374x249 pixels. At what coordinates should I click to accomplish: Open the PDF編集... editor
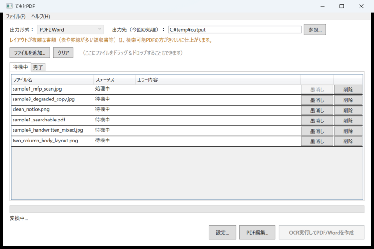click(257, 232)
